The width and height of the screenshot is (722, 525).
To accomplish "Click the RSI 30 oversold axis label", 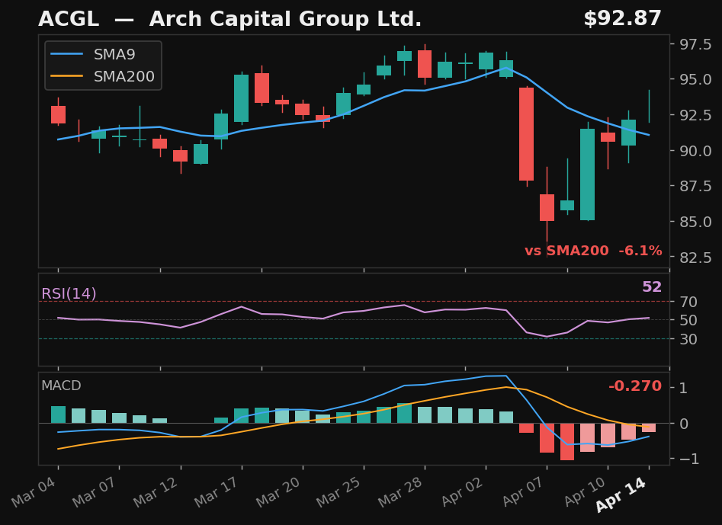I will tap(688, 339).
